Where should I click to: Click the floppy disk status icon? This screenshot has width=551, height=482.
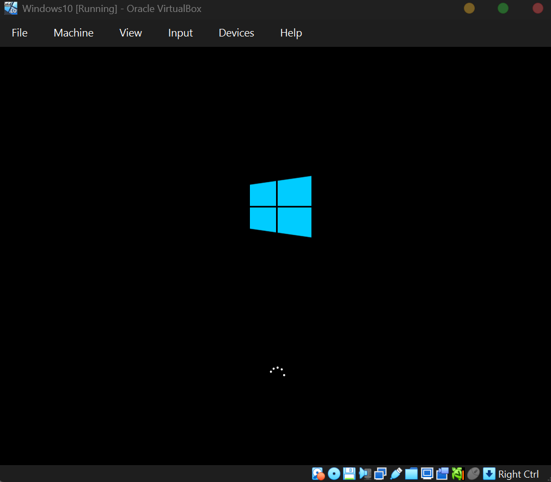[350, 474]
